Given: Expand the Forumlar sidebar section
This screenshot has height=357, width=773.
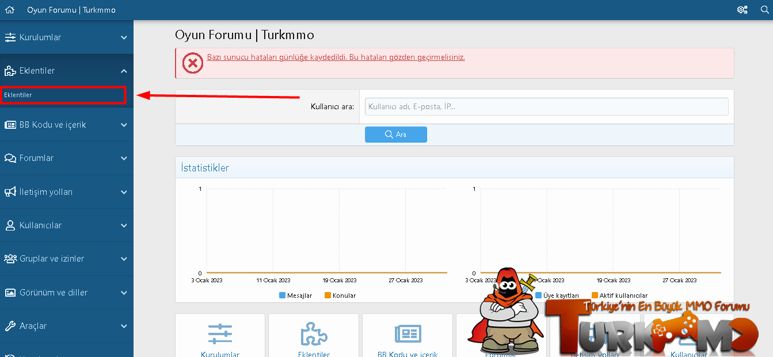Looking at the screenshot, I should tap(124, 158).
